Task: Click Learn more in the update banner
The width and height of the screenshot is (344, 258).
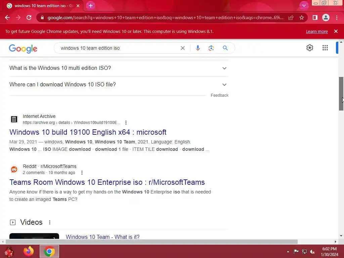Action: [317, 31]
